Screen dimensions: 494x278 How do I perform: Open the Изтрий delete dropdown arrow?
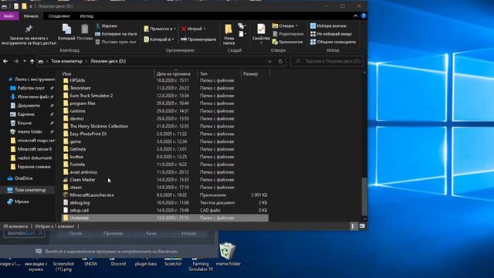tap(205, 29)
